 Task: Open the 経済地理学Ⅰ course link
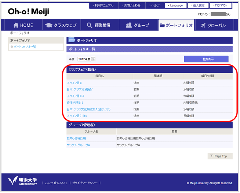point(75,103)
